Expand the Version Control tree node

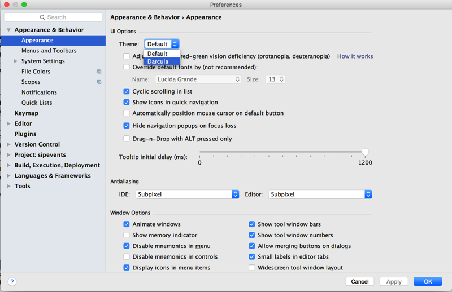9,144
